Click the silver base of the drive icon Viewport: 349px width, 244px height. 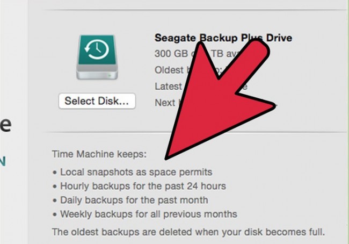click(97, 73)
